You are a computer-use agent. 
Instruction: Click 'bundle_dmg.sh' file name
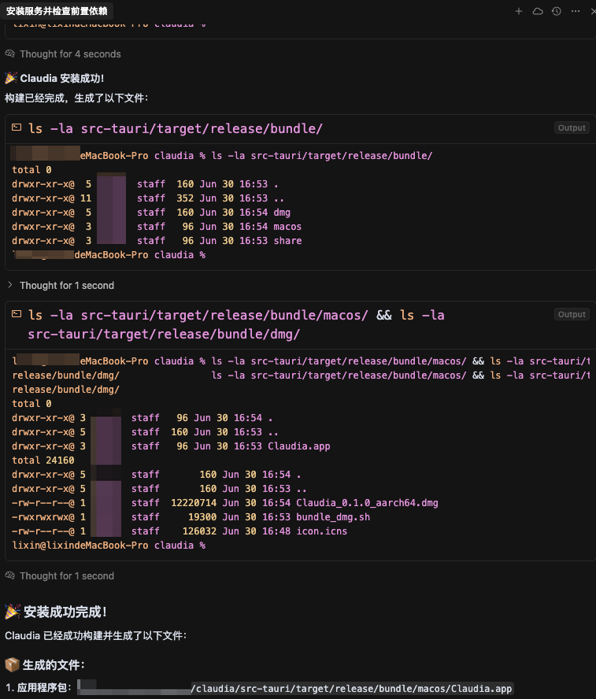click(333, 517)
